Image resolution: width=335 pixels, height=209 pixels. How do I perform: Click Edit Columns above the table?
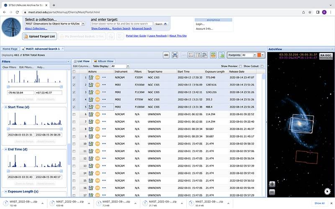[82, 66]
